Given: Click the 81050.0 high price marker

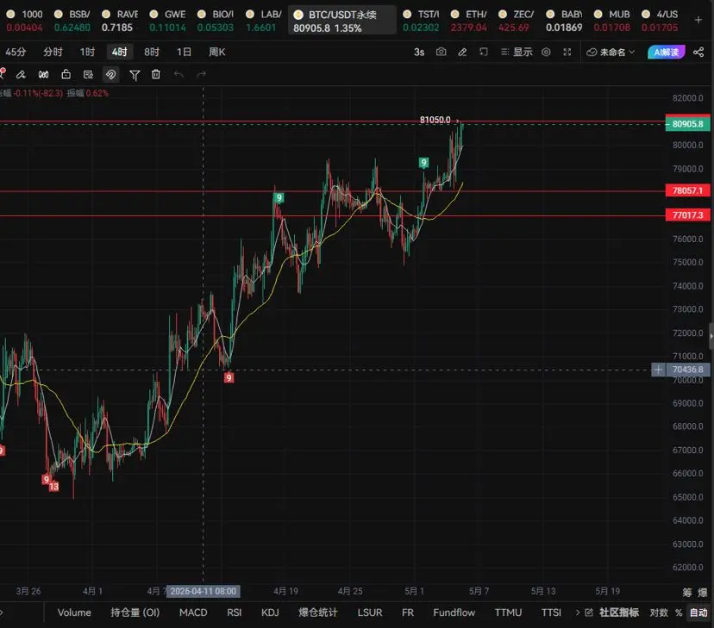Looking at the screenshot, I should click(x=435, y=120).
